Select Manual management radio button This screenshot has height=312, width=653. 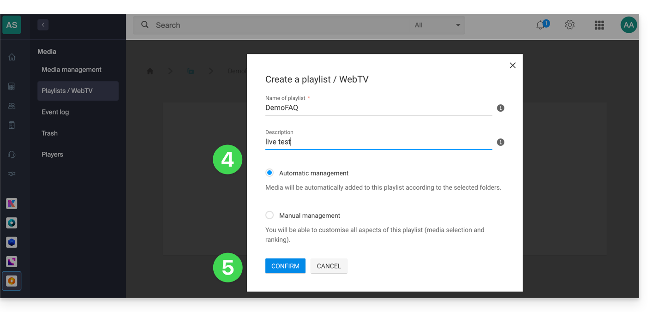point(270,215)
